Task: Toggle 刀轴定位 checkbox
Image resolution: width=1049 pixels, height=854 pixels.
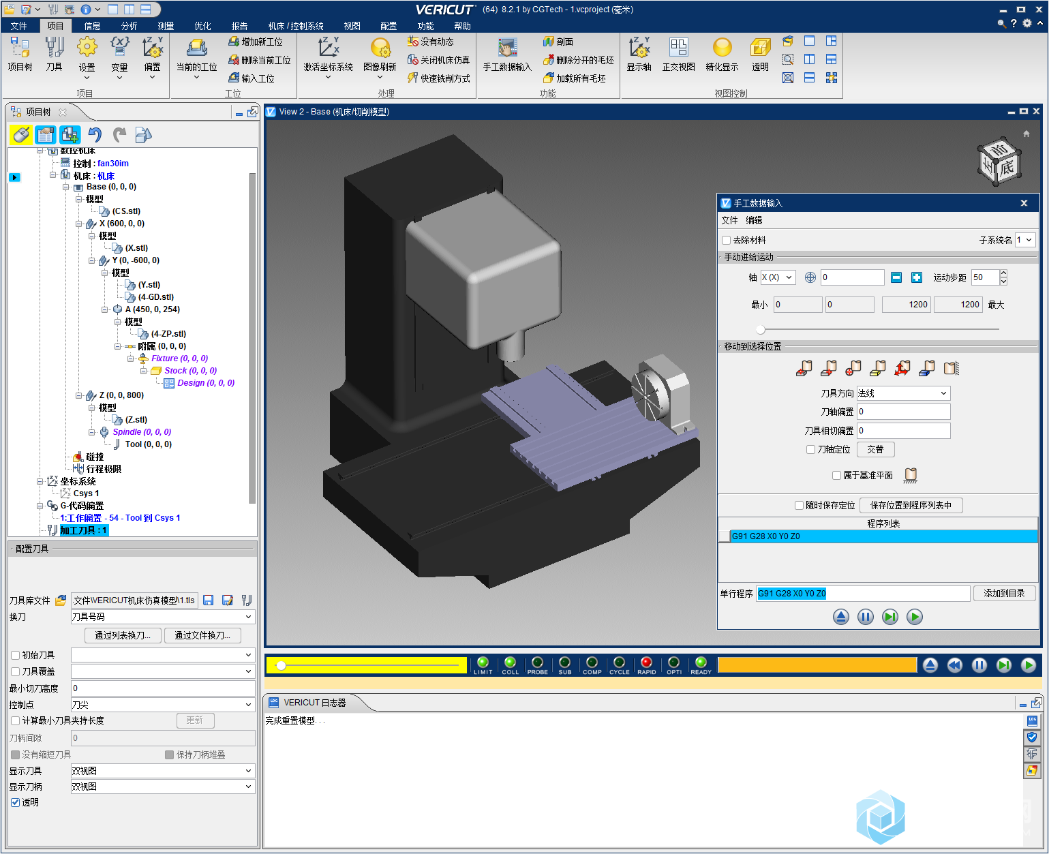Action: click(811, 449)
